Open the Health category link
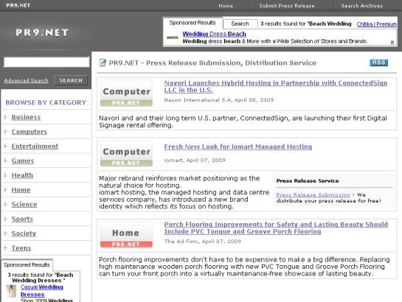This screenshot has height=302, width=402. pos(22,175)
